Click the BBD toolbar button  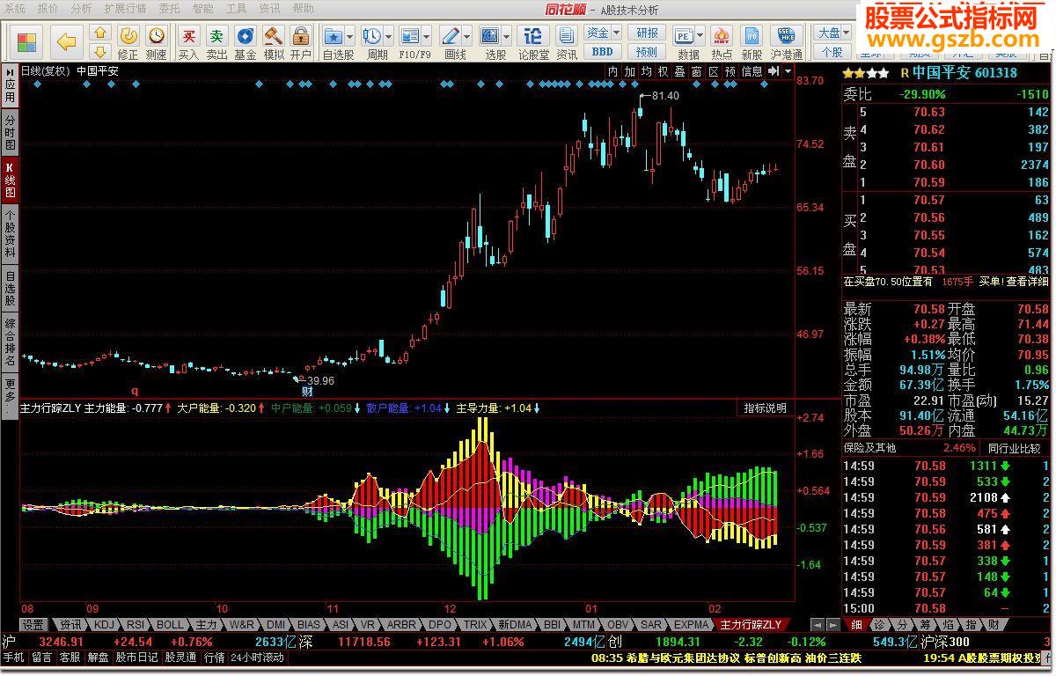[603, 51]
